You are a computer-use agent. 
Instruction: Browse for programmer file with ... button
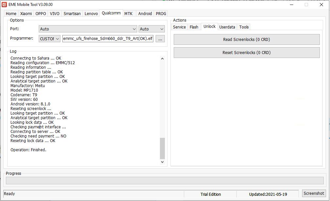(x=160, y=39)
